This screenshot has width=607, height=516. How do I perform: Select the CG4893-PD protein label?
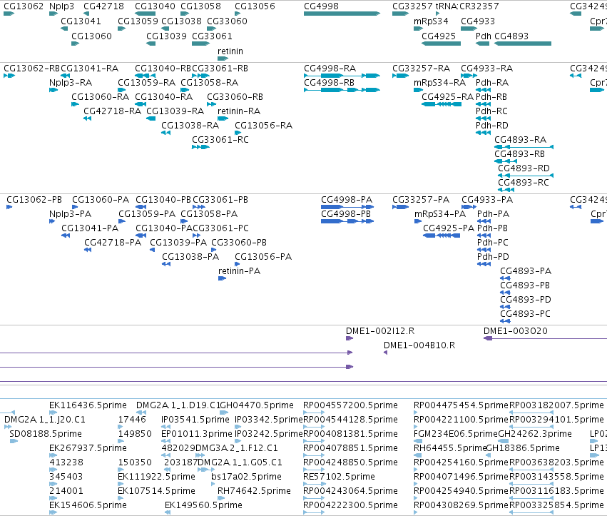point(525,300)
